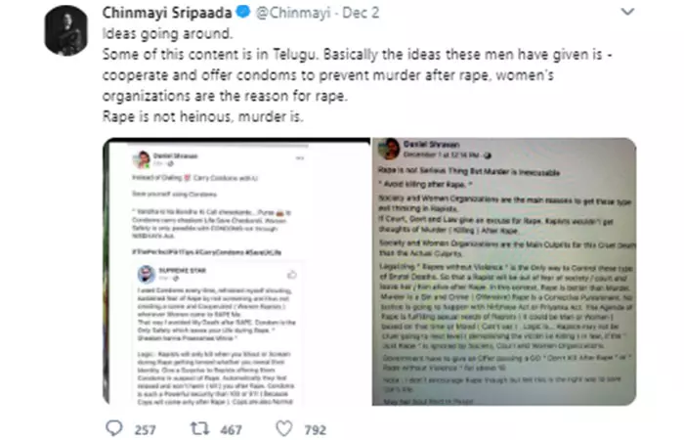Click the reply speech bubble icon
This screenshot has height=440, width=684.
coord(114,428)
